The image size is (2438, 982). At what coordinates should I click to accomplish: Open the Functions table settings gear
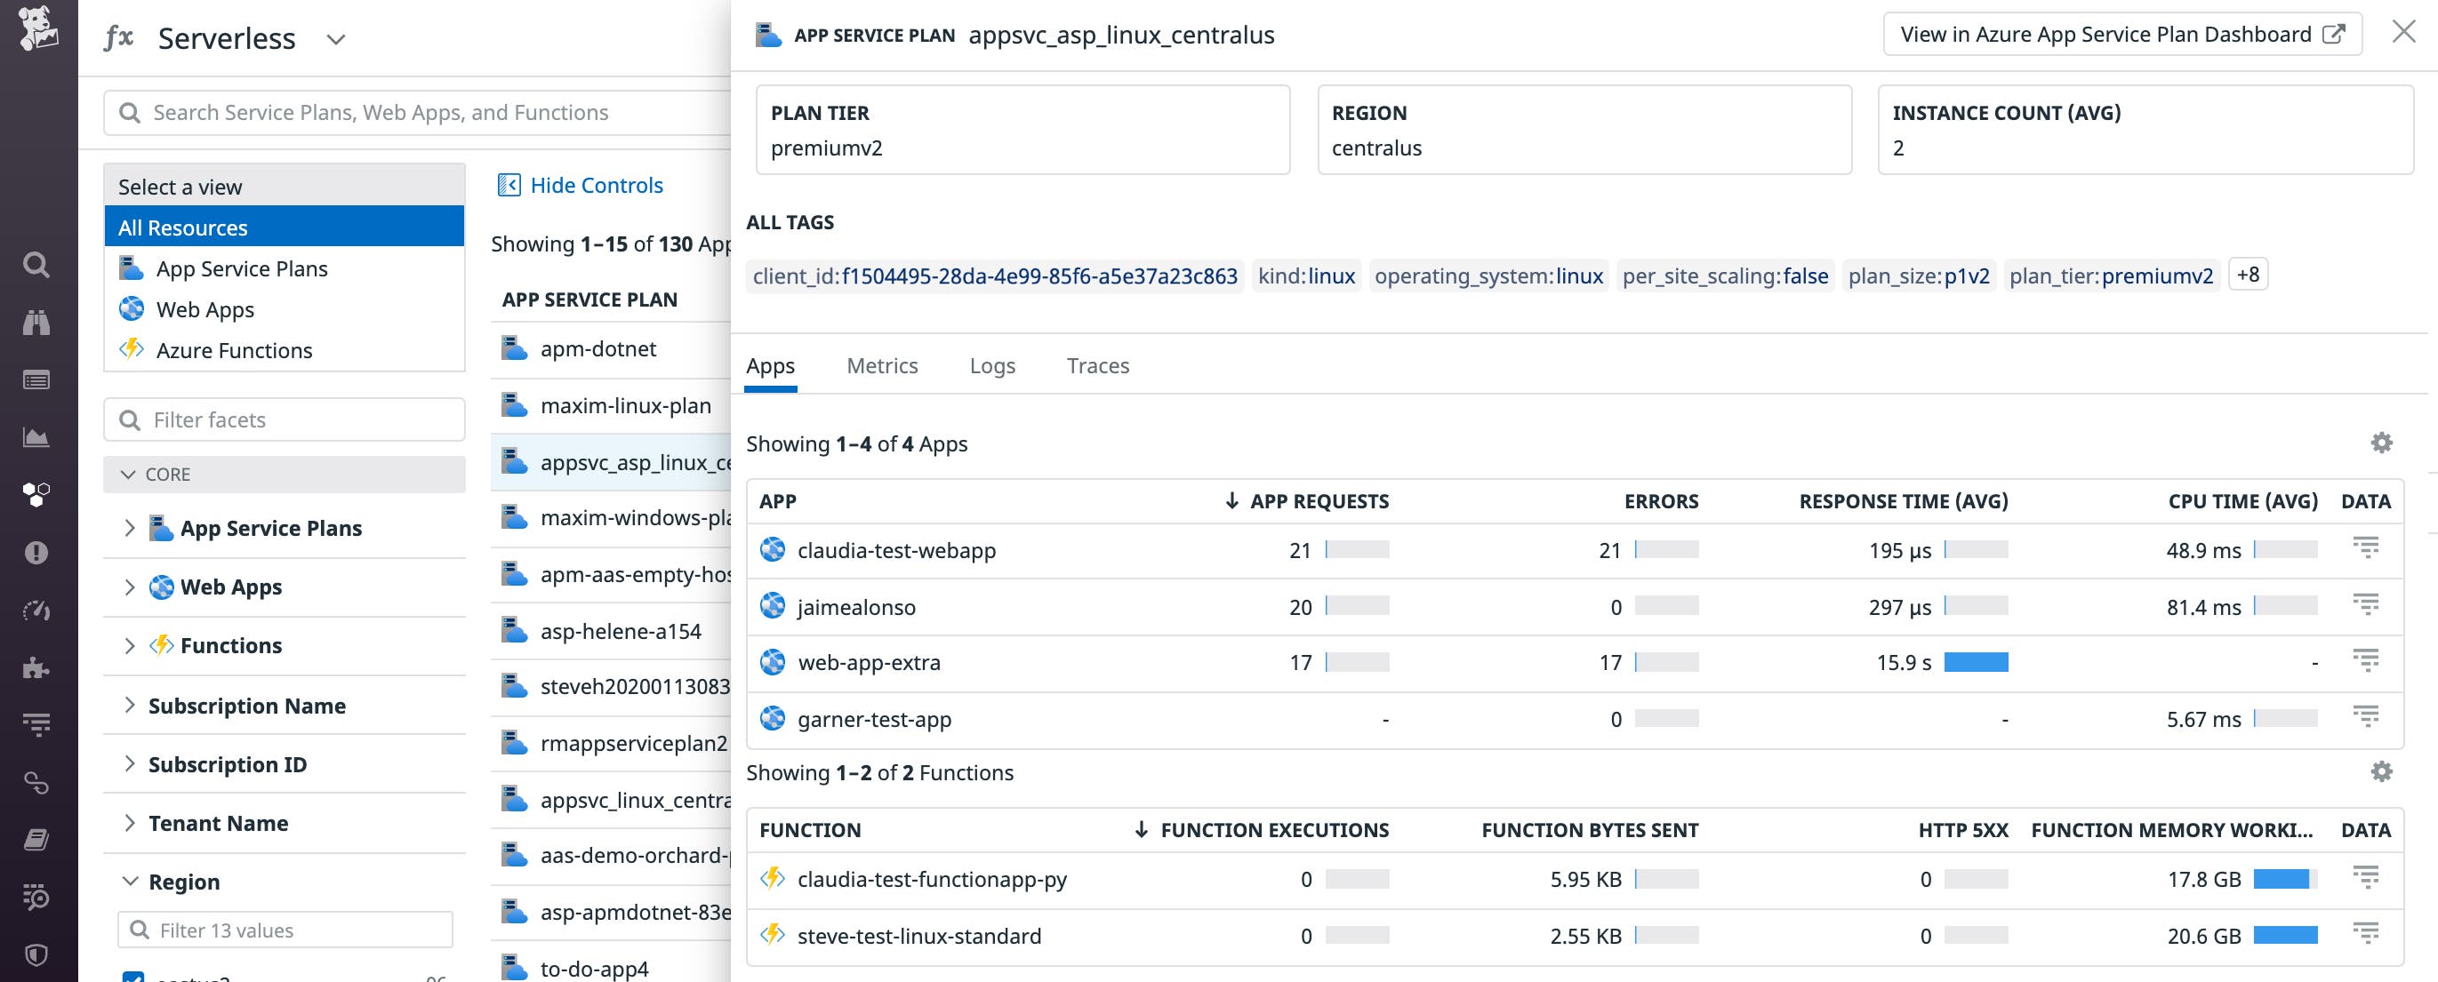(x=2382, y=772)
